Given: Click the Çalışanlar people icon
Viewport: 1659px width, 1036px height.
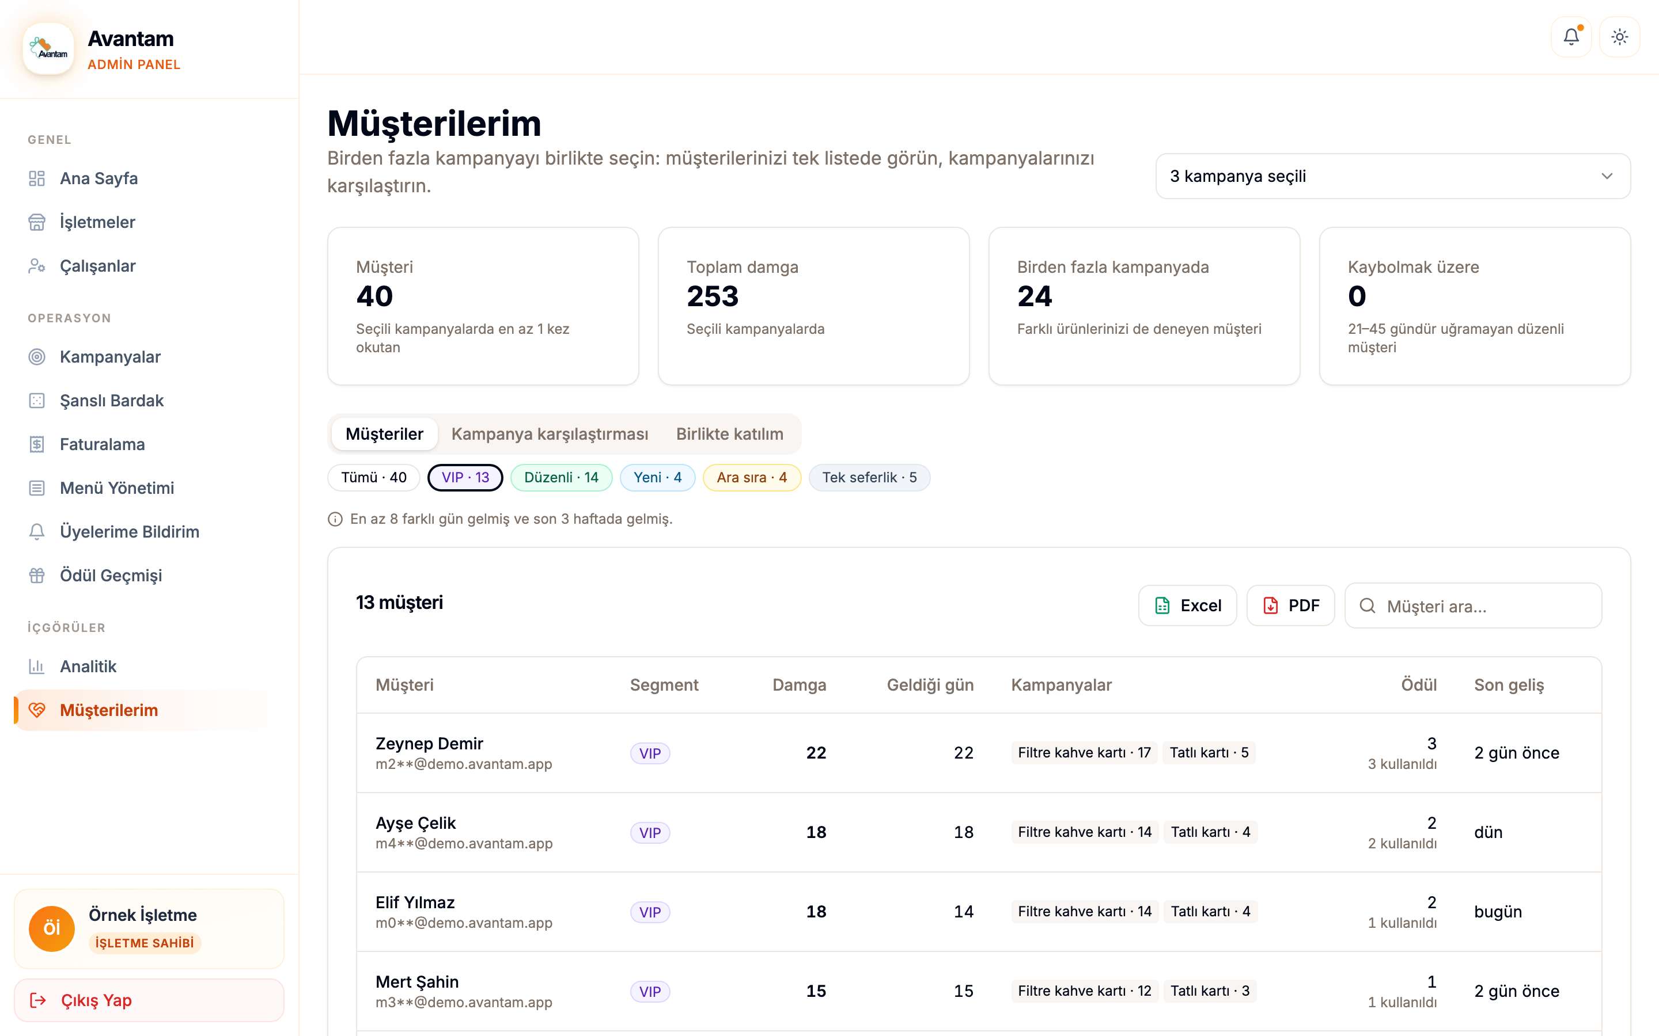Looking at the screenshot, I should tap(37, 266).
